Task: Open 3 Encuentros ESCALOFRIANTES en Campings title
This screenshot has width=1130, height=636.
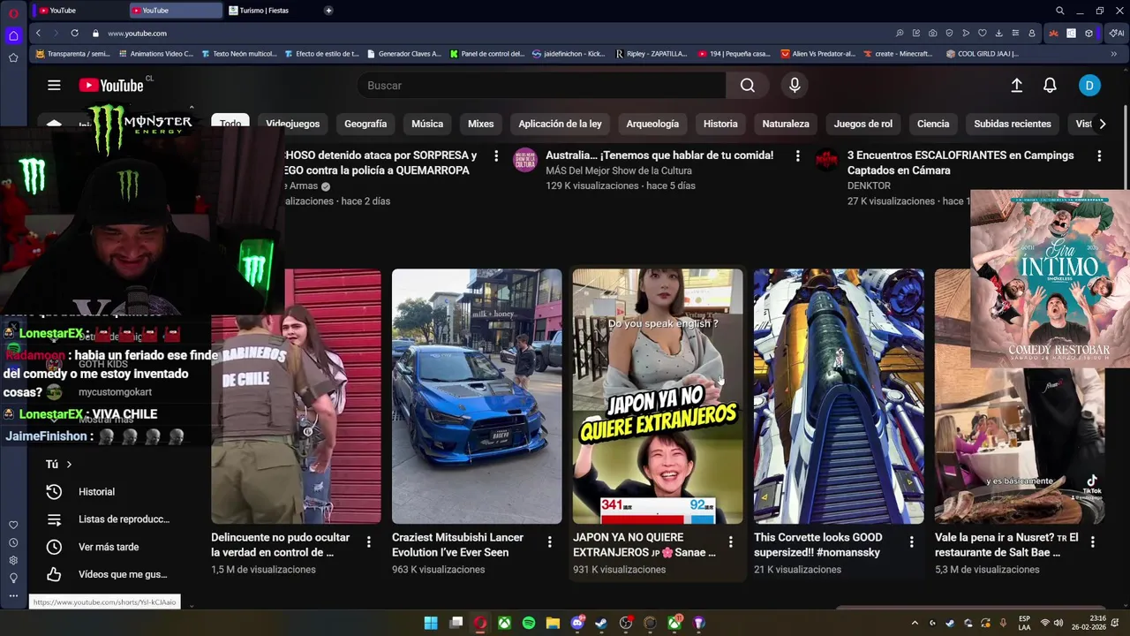Action: (x=960, y=163)
